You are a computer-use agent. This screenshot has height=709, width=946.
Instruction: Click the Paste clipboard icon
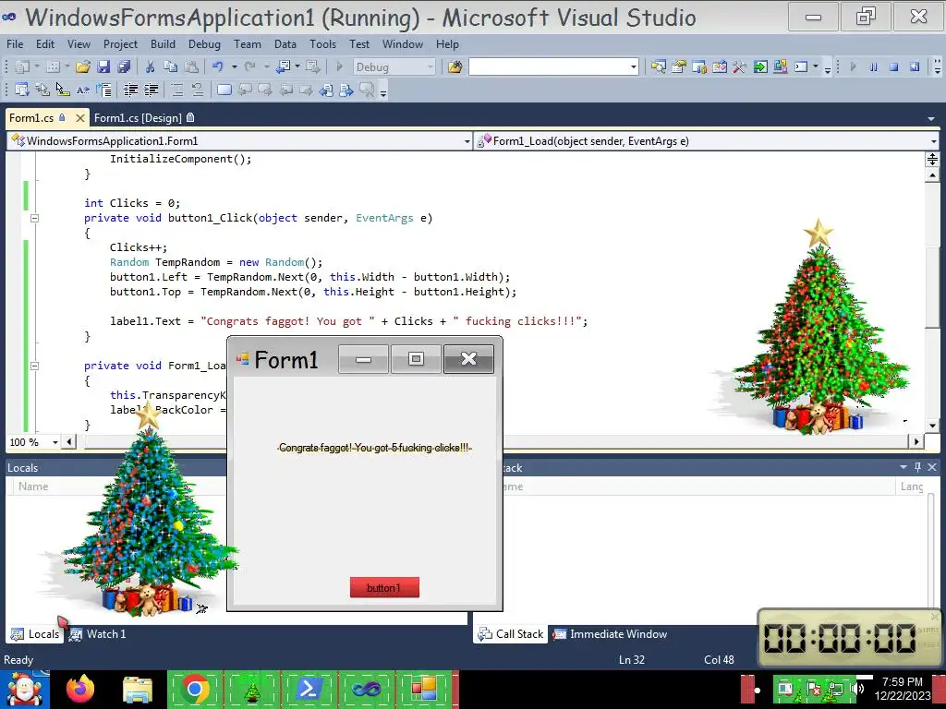coord(191,66)
